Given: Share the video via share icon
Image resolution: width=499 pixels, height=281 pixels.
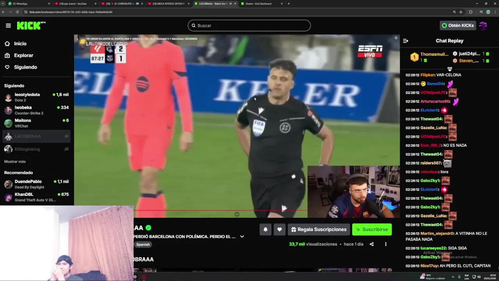Looking at the screenshot, I should tap(372, 244).
